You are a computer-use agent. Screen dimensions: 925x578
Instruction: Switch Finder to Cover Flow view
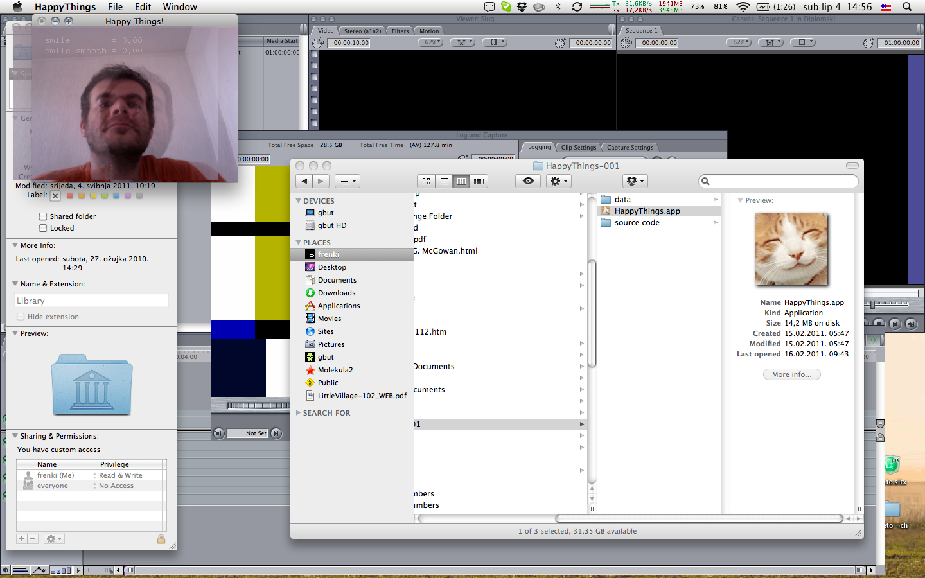479,181
